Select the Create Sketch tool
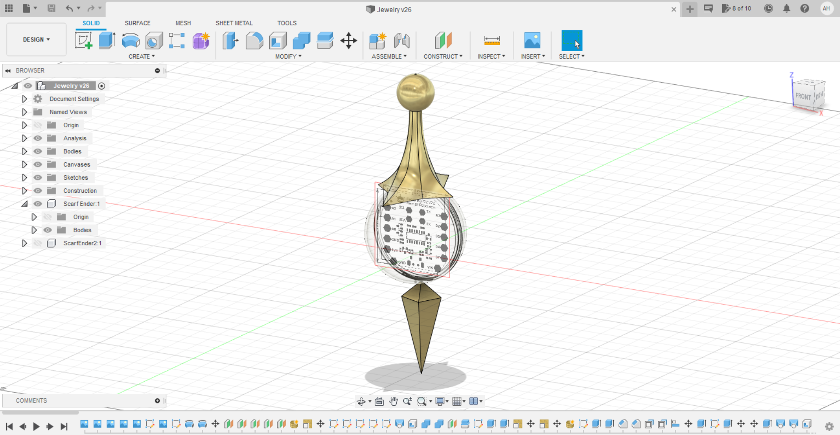 83,41
